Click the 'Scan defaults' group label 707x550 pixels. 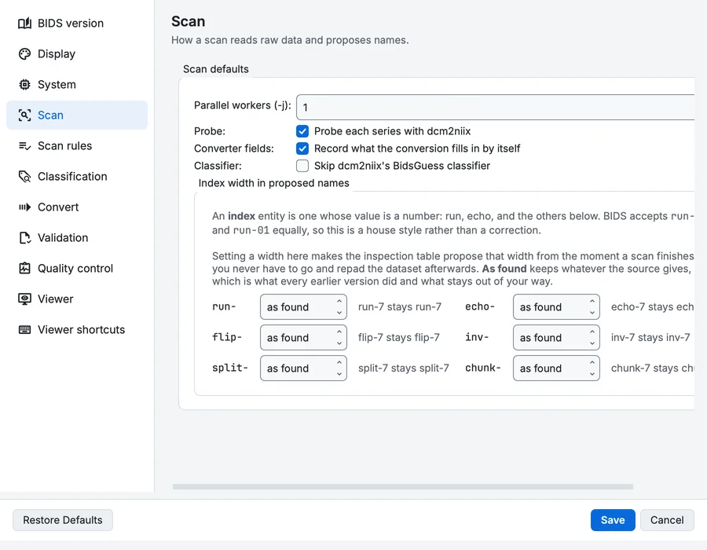215,69
